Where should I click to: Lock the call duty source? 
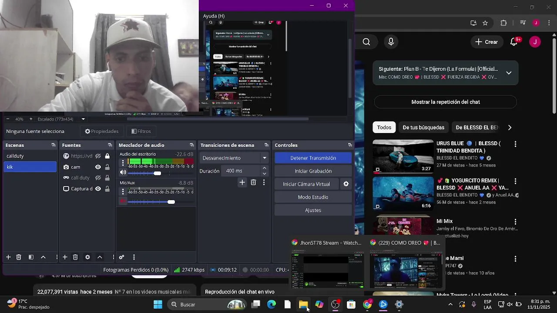107,178
